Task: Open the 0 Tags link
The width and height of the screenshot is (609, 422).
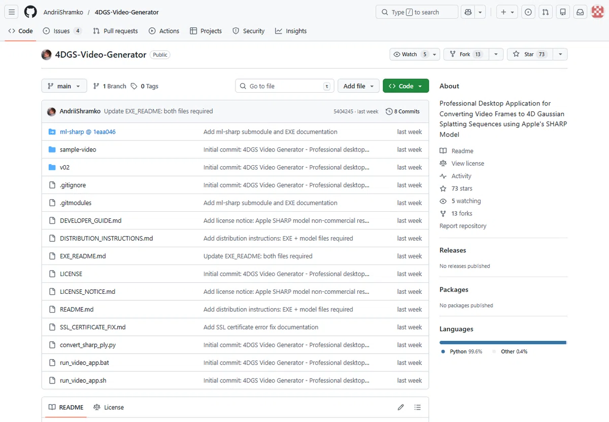Action: (145, 86)
